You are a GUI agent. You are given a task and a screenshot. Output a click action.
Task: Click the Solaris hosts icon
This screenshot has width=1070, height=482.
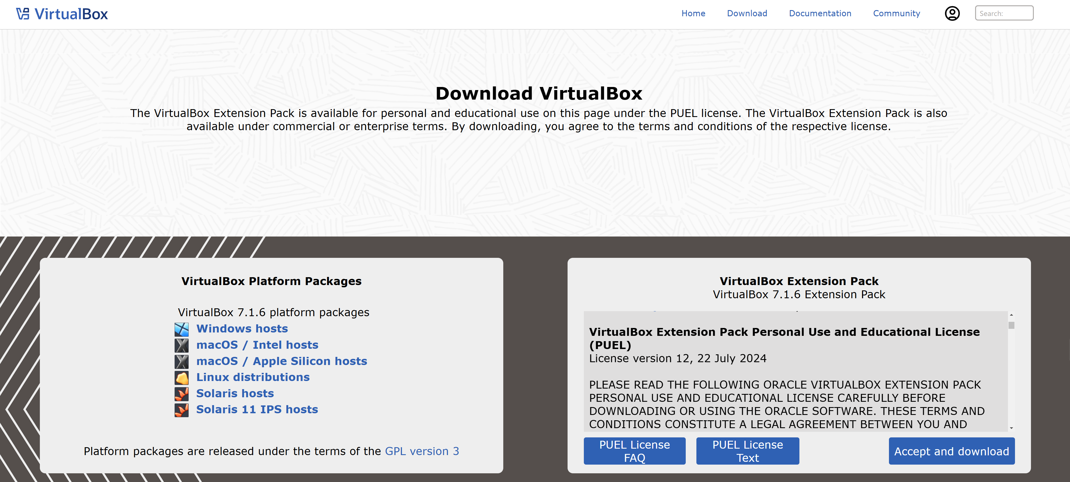click(182, 394)
